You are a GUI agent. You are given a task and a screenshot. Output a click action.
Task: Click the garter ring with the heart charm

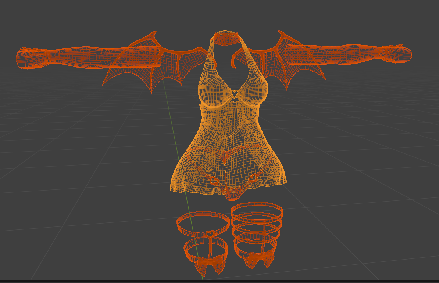pyautogui.click(x=203, y=224)
